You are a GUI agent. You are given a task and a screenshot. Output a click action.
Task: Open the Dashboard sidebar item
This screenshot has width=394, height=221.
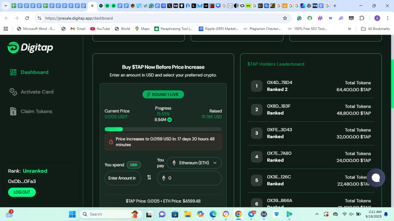point(29,72)
